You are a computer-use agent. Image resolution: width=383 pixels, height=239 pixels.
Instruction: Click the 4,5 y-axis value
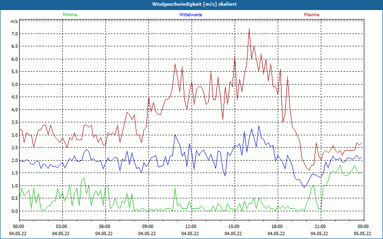pos(14,97)
